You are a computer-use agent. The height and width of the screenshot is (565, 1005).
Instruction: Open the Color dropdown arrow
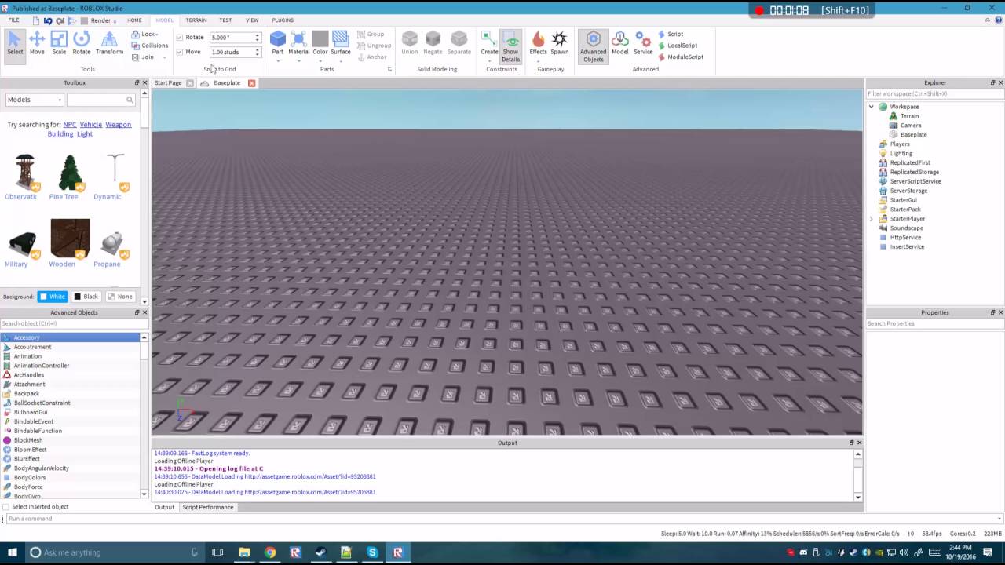pyautogui.click(x=320, y=60)
